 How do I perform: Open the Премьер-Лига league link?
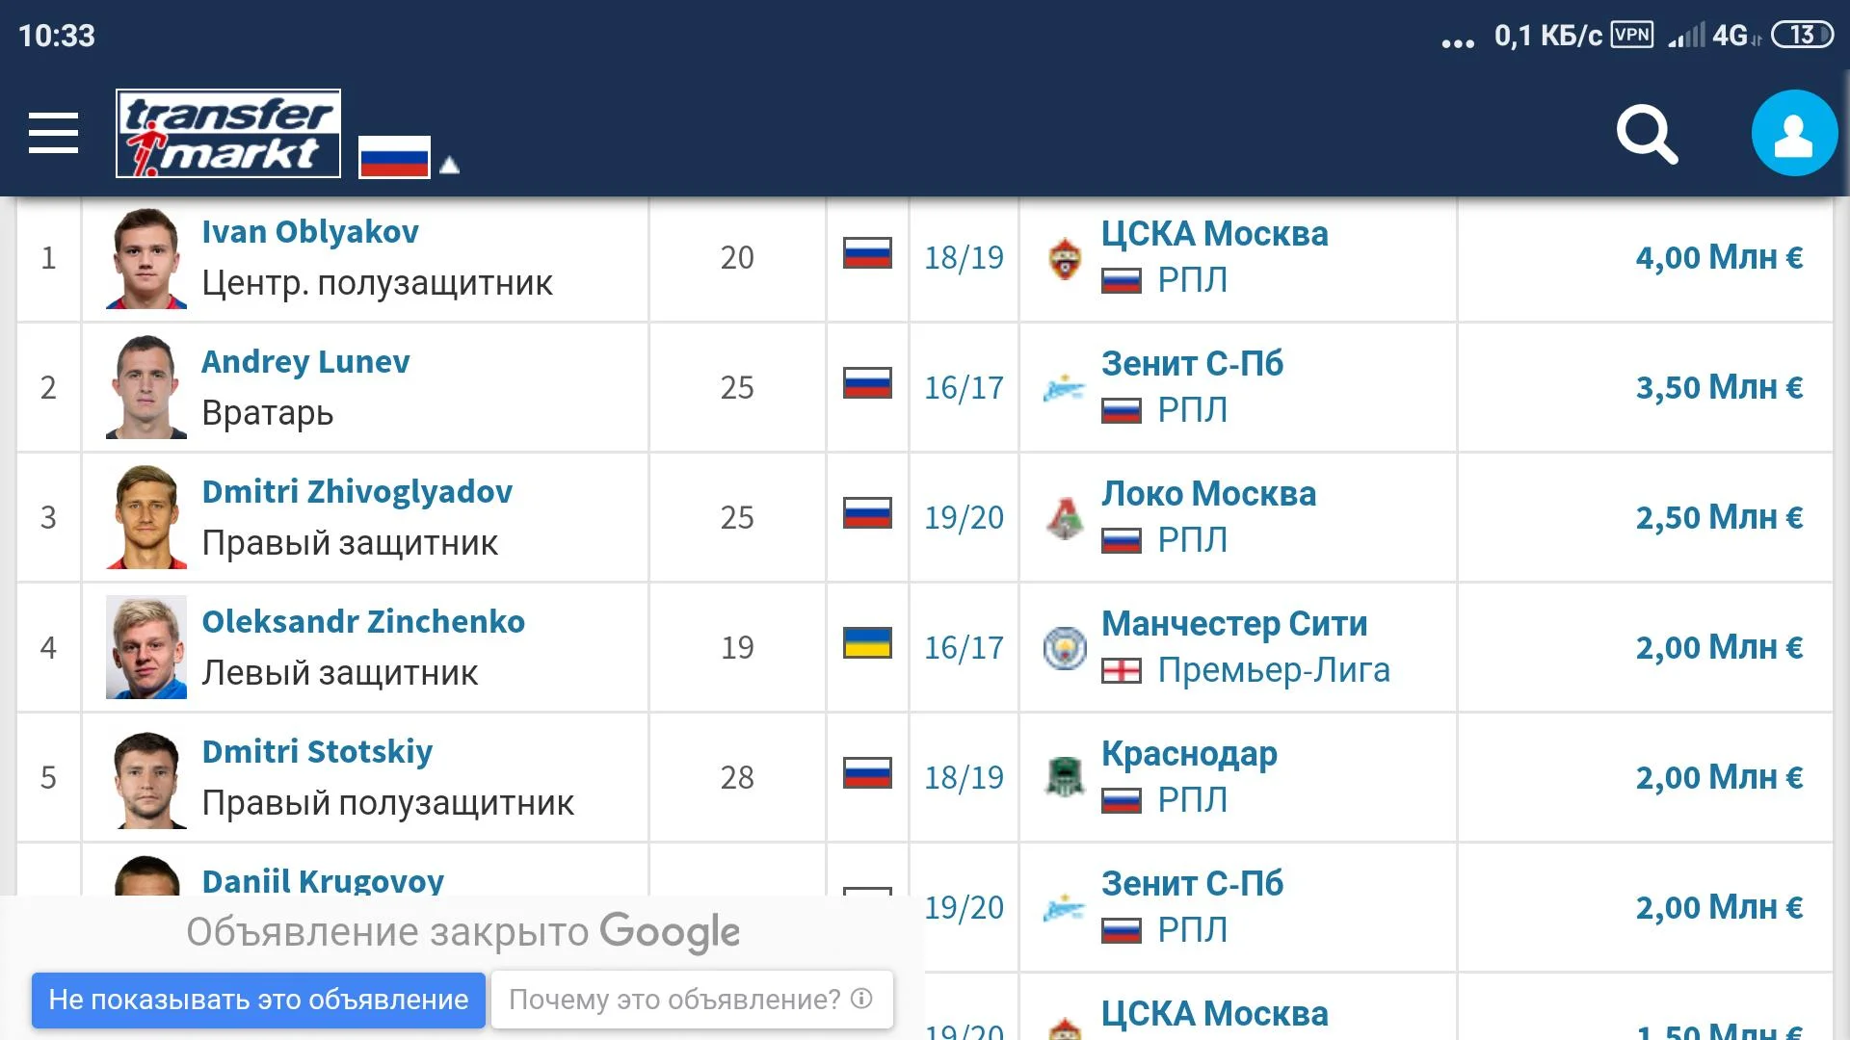pos(1273,670)
